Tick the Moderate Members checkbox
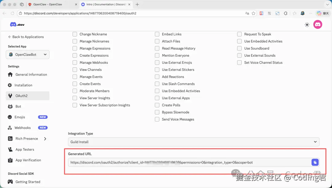This screenshot has height=188, width=332. 75,91
